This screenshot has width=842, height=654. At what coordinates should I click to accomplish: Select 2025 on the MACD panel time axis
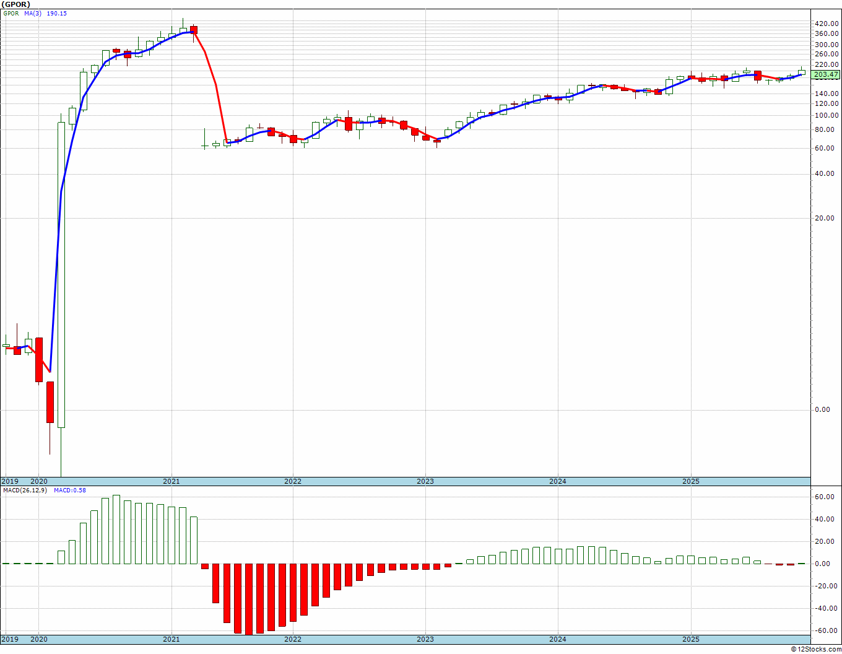(691, 639)
